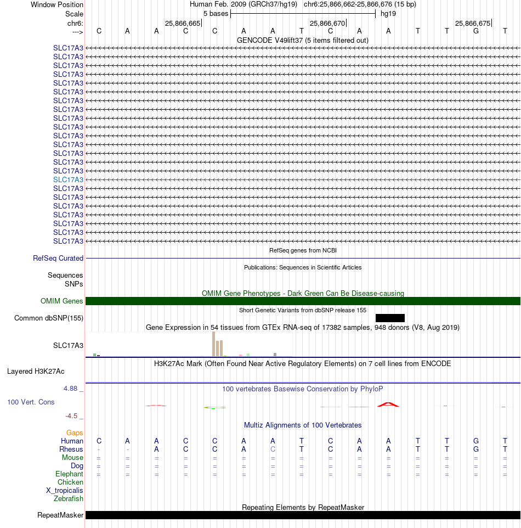This screenshot has height=528, width=521.
Task: Open Gene Expression in 54 tissues GTEx title
Action: pos(303,327)
